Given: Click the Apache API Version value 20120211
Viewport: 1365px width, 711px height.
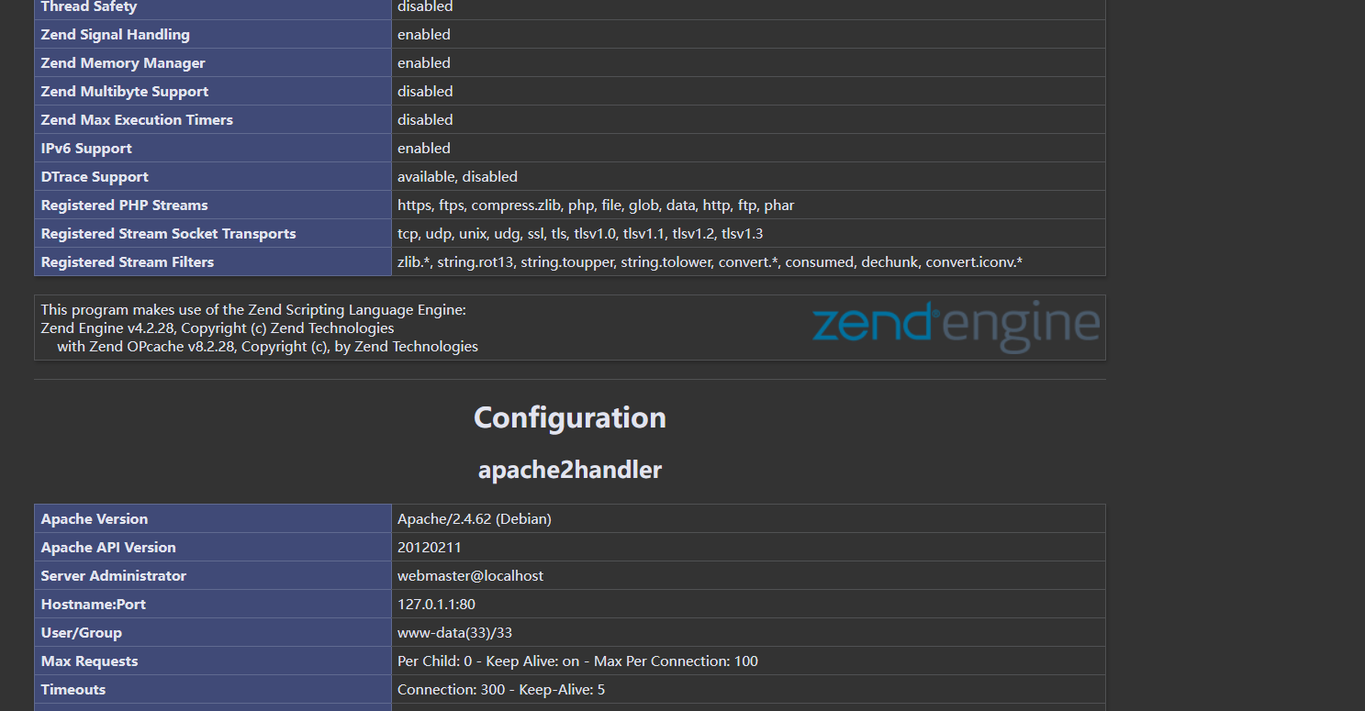Looking at the screenshot, I should 430,547.
